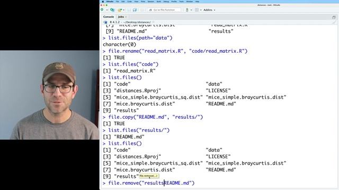Clear the console with broom icon

pyautogui.click(x=334, y=22)
